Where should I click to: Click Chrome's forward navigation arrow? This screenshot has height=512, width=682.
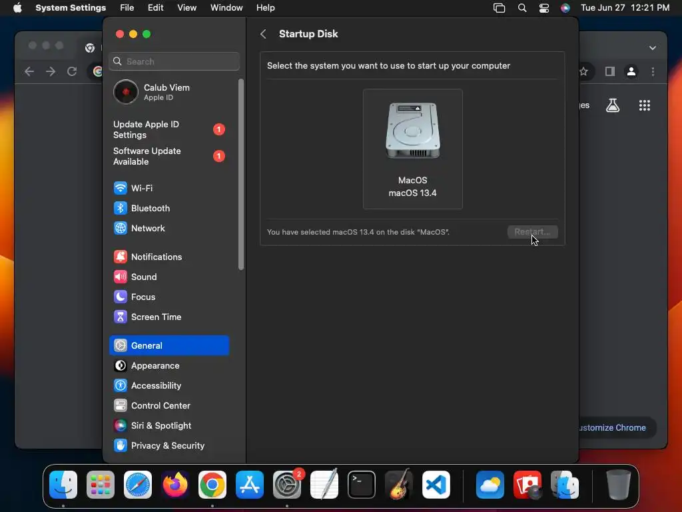[x=51, y=71]
